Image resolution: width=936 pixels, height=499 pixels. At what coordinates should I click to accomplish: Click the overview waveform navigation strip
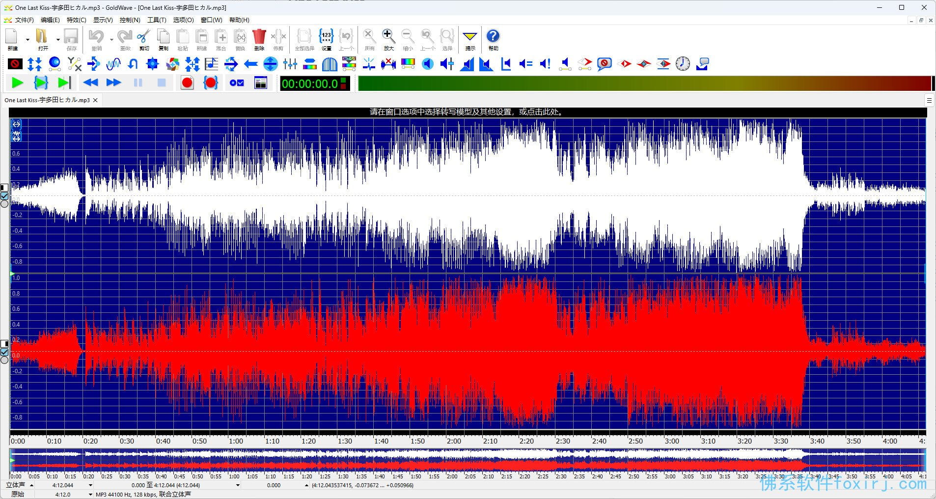coord(468,460)
